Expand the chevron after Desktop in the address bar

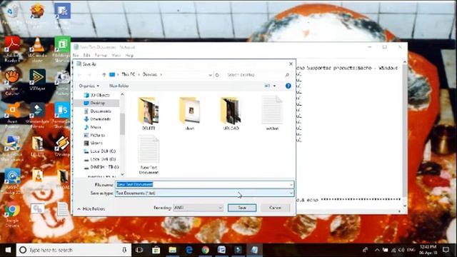161,75
